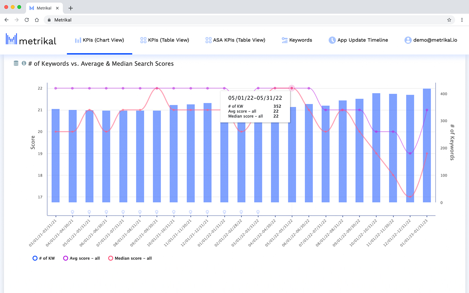Click x-axis label 06/01/22-06/30/22
Image resolution: width=469 pixels, height=293 pixels.
296,233
